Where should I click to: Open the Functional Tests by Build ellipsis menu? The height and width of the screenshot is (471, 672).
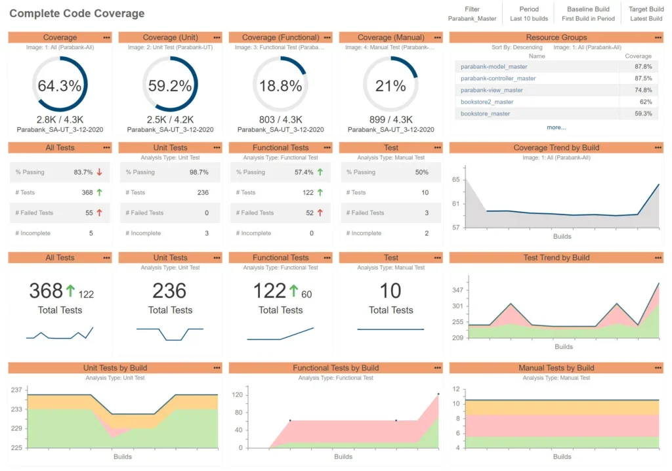click(x=437, y=369)
